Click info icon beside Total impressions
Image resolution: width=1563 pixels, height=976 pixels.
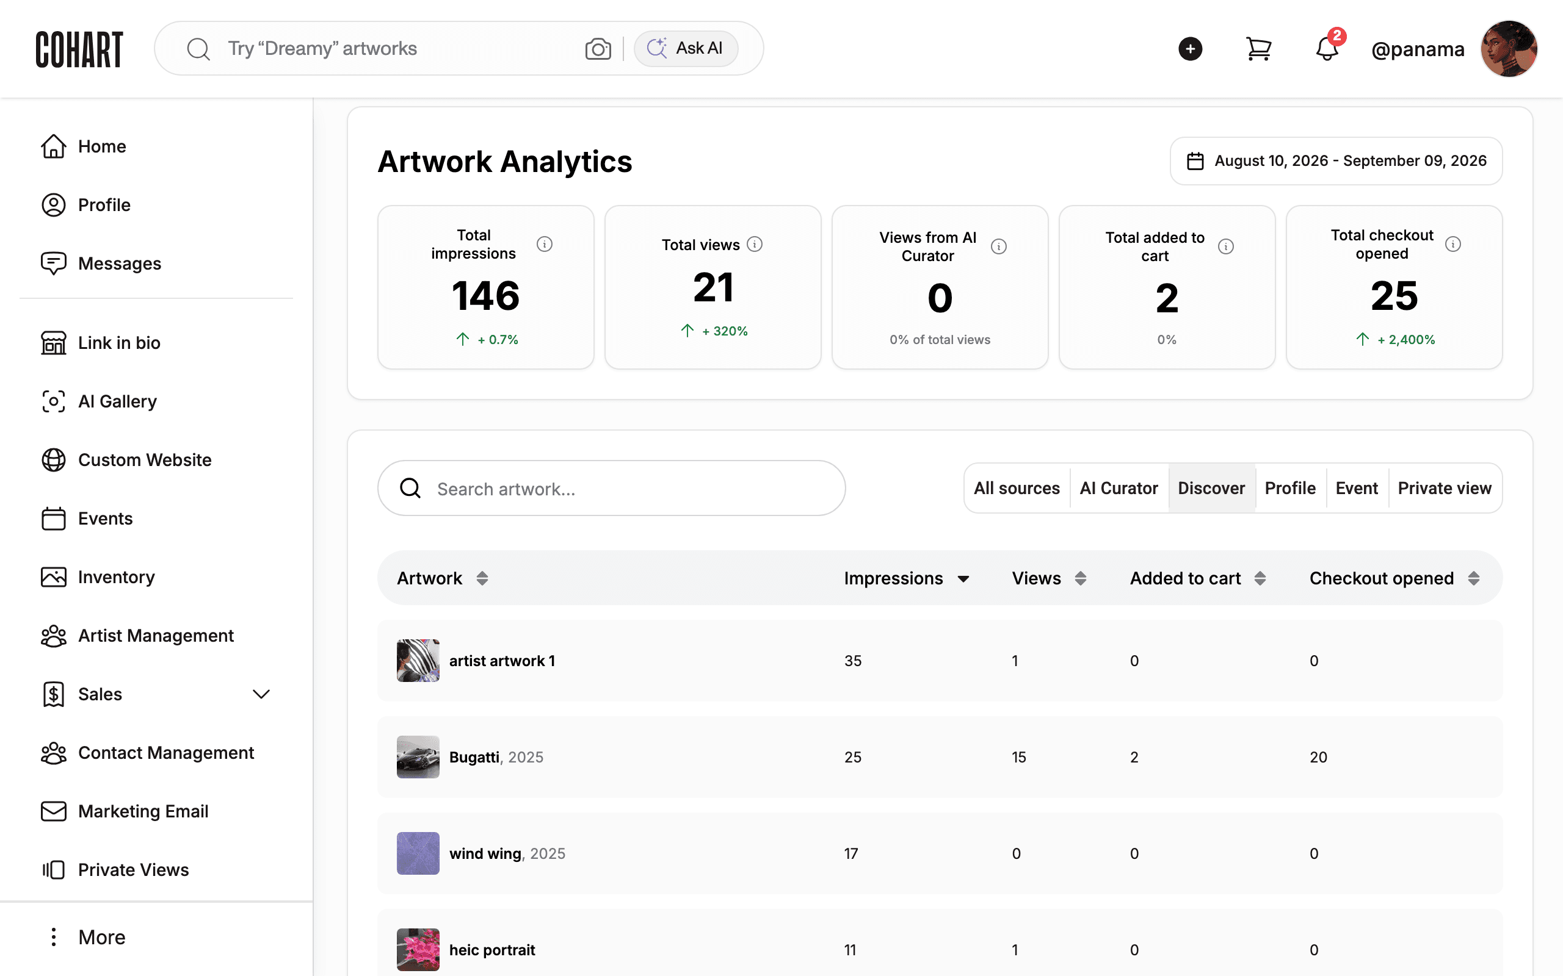coord(545,244)
